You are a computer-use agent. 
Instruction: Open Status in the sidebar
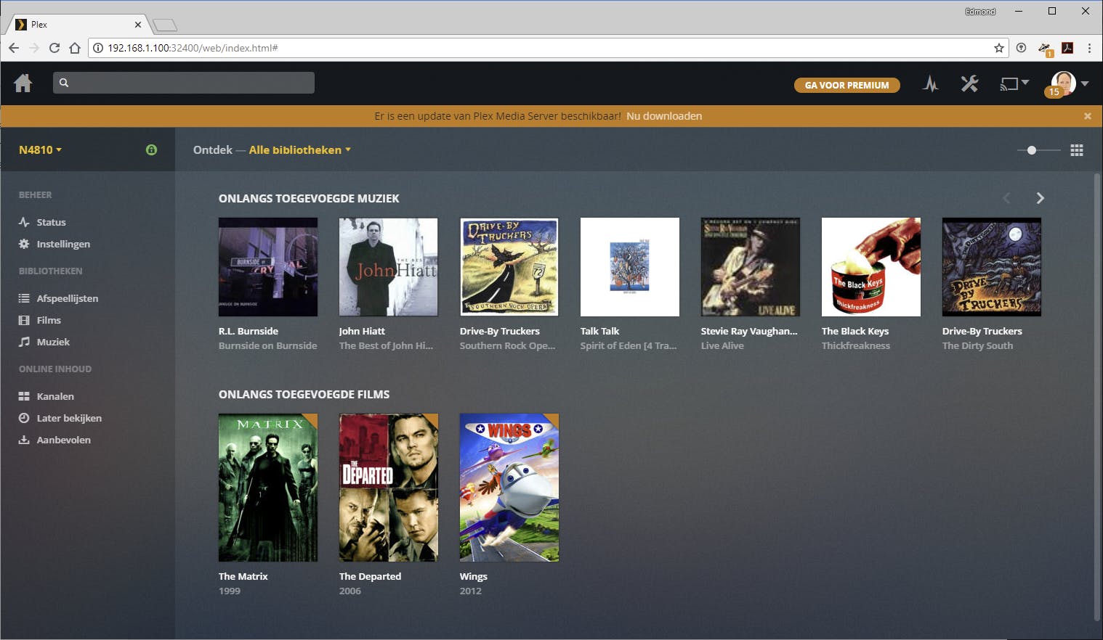[x=51, y=222]
